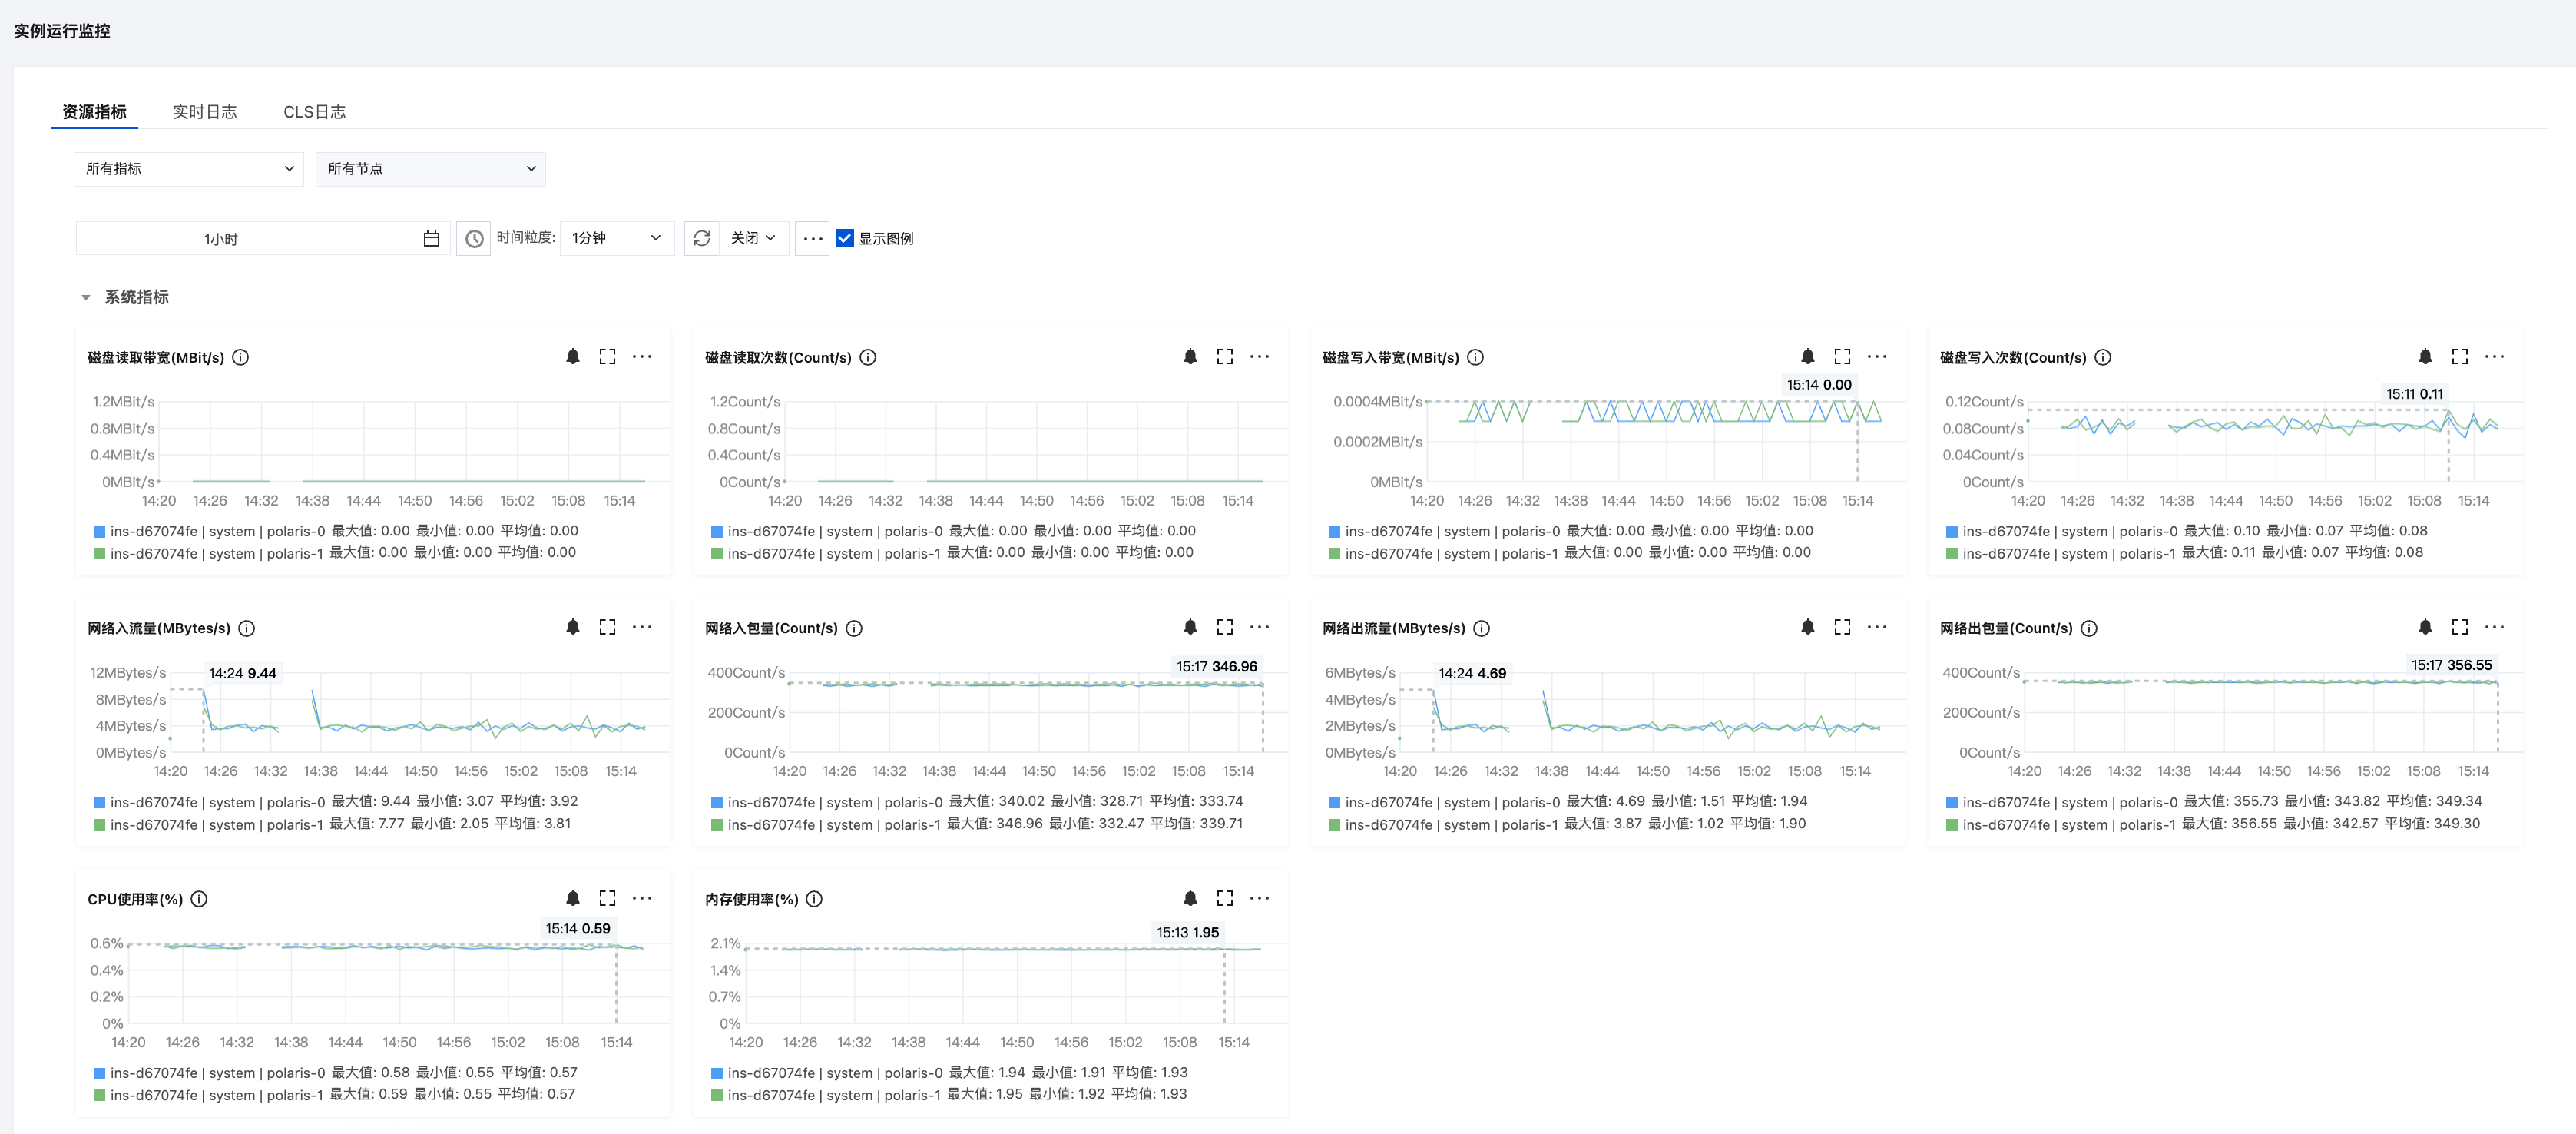Click green polaris-1 swatch in 网络出包量 legend
The image size is (2576, 1134).
click(x=1951, y=825)
